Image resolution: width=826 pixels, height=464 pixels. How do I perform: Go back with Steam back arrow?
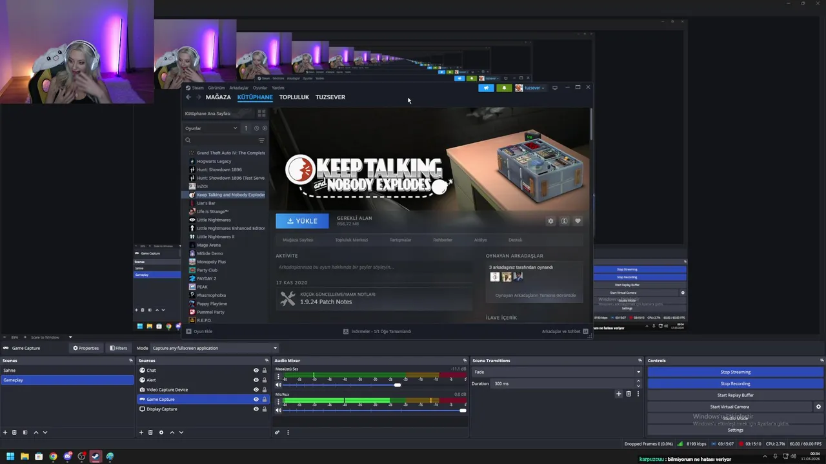188,97
